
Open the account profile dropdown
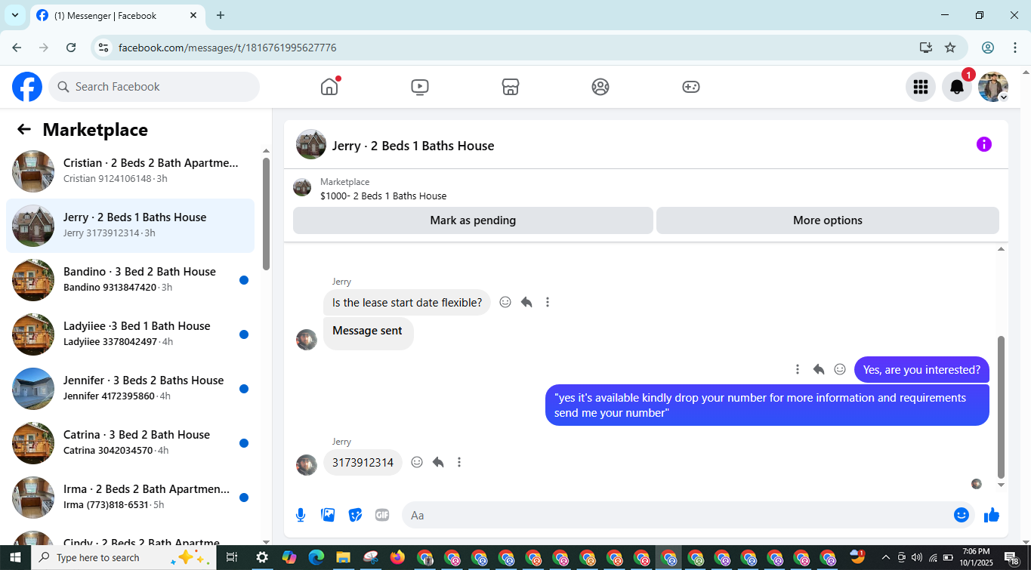click(x=993, y=87)
